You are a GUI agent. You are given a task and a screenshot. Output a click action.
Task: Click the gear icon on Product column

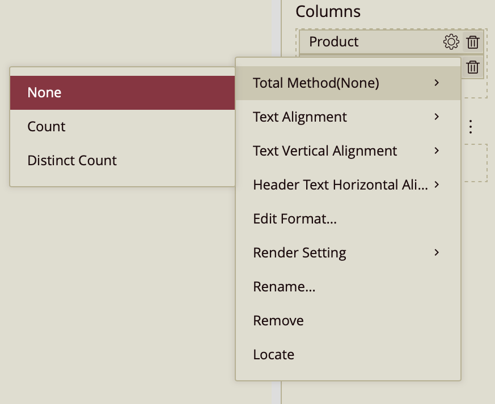click(451, 42)
